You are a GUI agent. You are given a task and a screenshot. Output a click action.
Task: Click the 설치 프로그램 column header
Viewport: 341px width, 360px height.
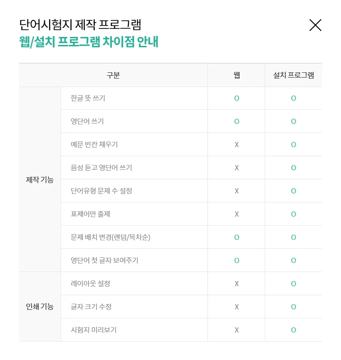click(293, 75)
